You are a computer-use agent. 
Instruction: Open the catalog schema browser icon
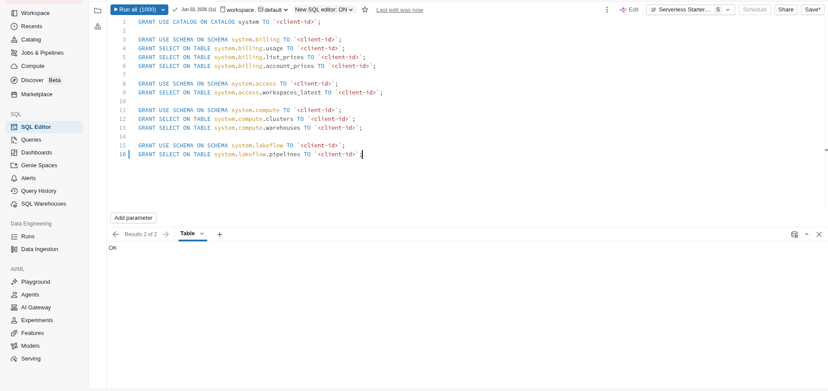98,27
